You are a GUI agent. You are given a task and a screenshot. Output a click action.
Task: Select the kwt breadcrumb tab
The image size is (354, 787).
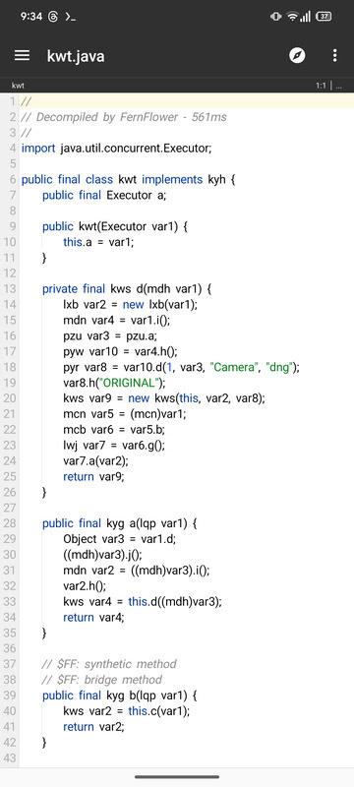(18, 86)
